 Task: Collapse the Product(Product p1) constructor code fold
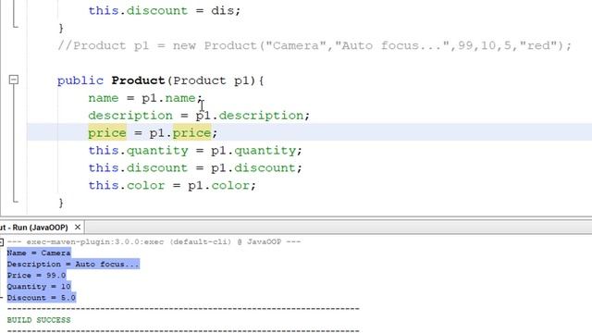point(14,80)
